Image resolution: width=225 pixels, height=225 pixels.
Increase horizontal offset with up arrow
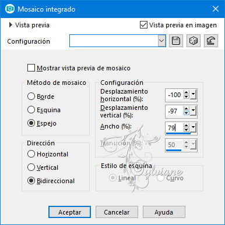(x=187, y=93)
